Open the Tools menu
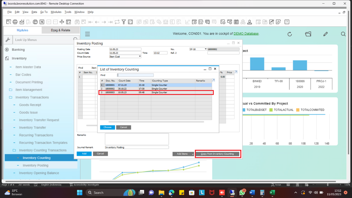The height and width of the screenshot is (198, 352). click(x=68, y=12)
